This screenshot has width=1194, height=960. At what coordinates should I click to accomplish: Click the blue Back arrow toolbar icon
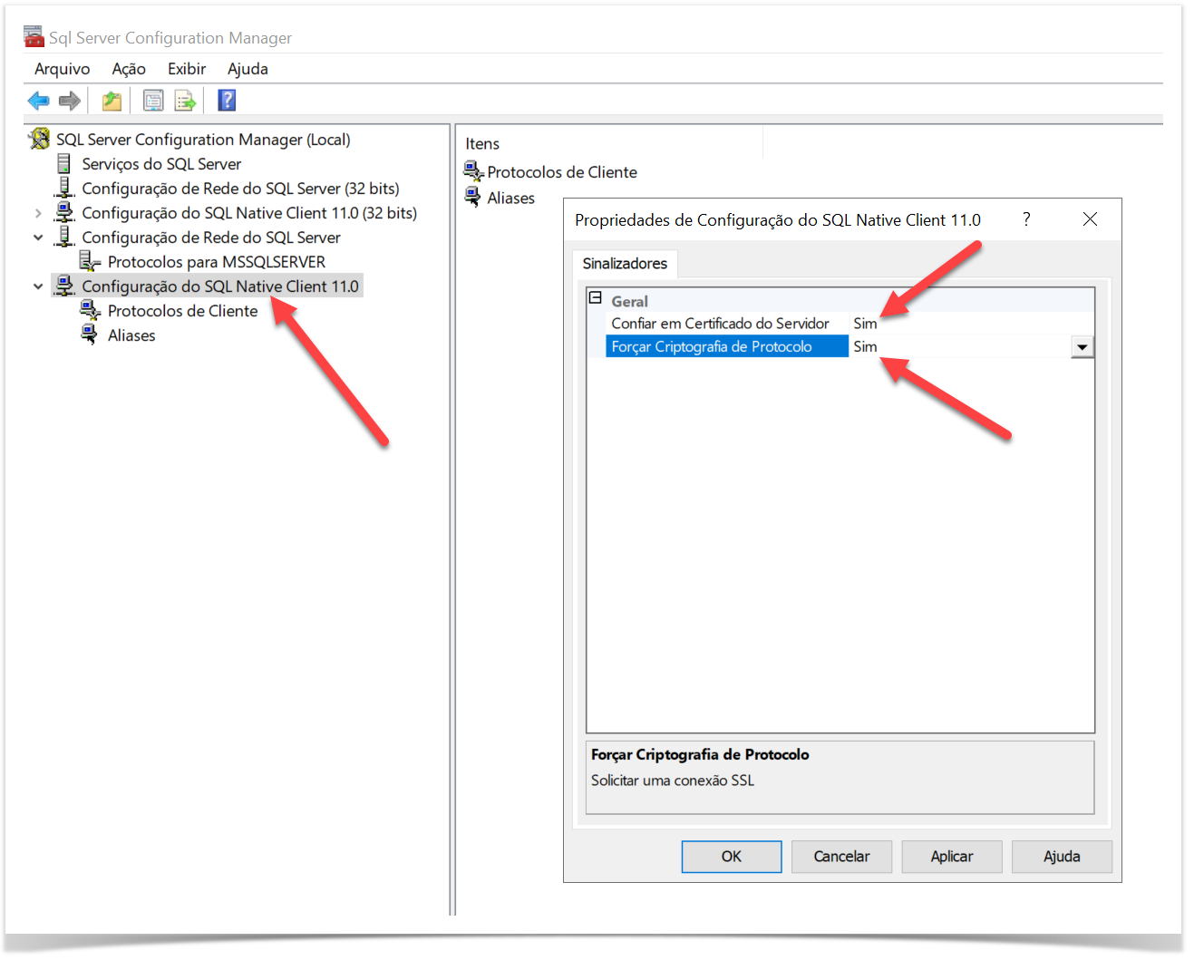[x=38, y=101]
